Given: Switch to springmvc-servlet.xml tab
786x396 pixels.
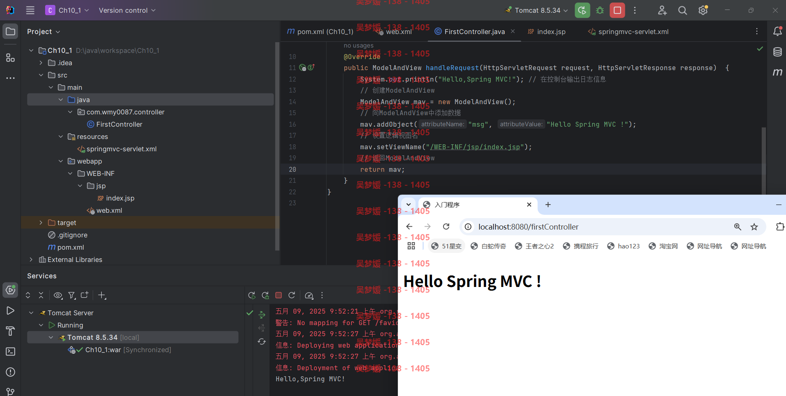Looking at the screenshot, I should 628,32.
